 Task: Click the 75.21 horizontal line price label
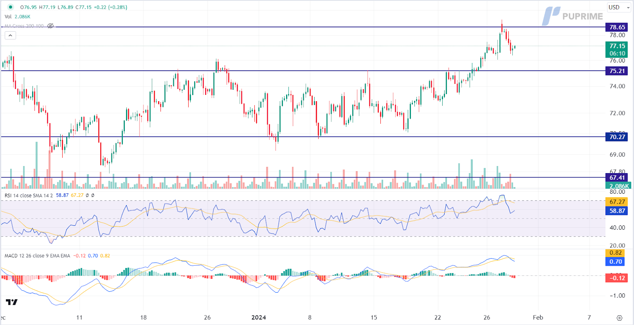(617, 71)
